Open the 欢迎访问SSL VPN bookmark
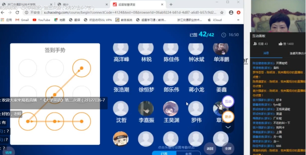Screen dimensions: 306x155 pos(98,20)
